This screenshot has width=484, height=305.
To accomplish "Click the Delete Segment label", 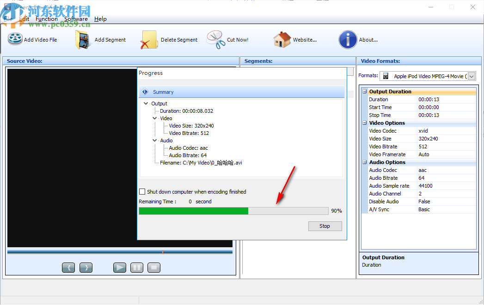I will click(x=179, y=40).
